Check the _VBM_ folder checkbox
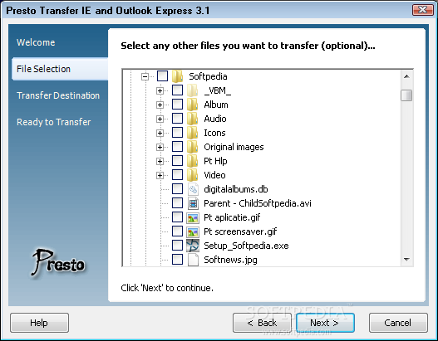438x341 pixels. (177, 90)
